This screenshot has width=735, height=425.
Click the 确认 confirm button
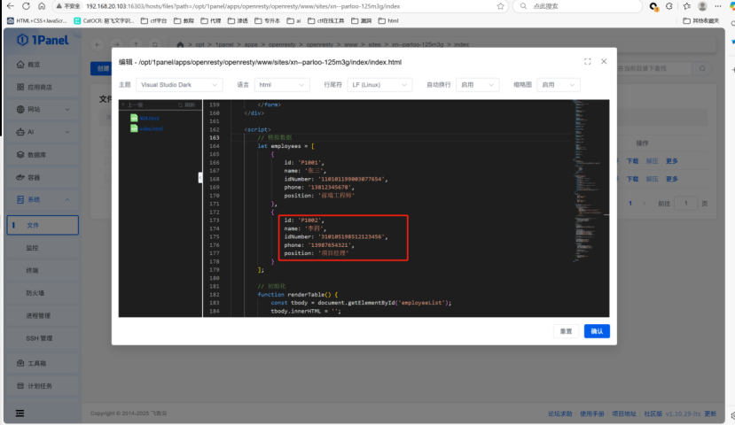click(x=597, y=331)
